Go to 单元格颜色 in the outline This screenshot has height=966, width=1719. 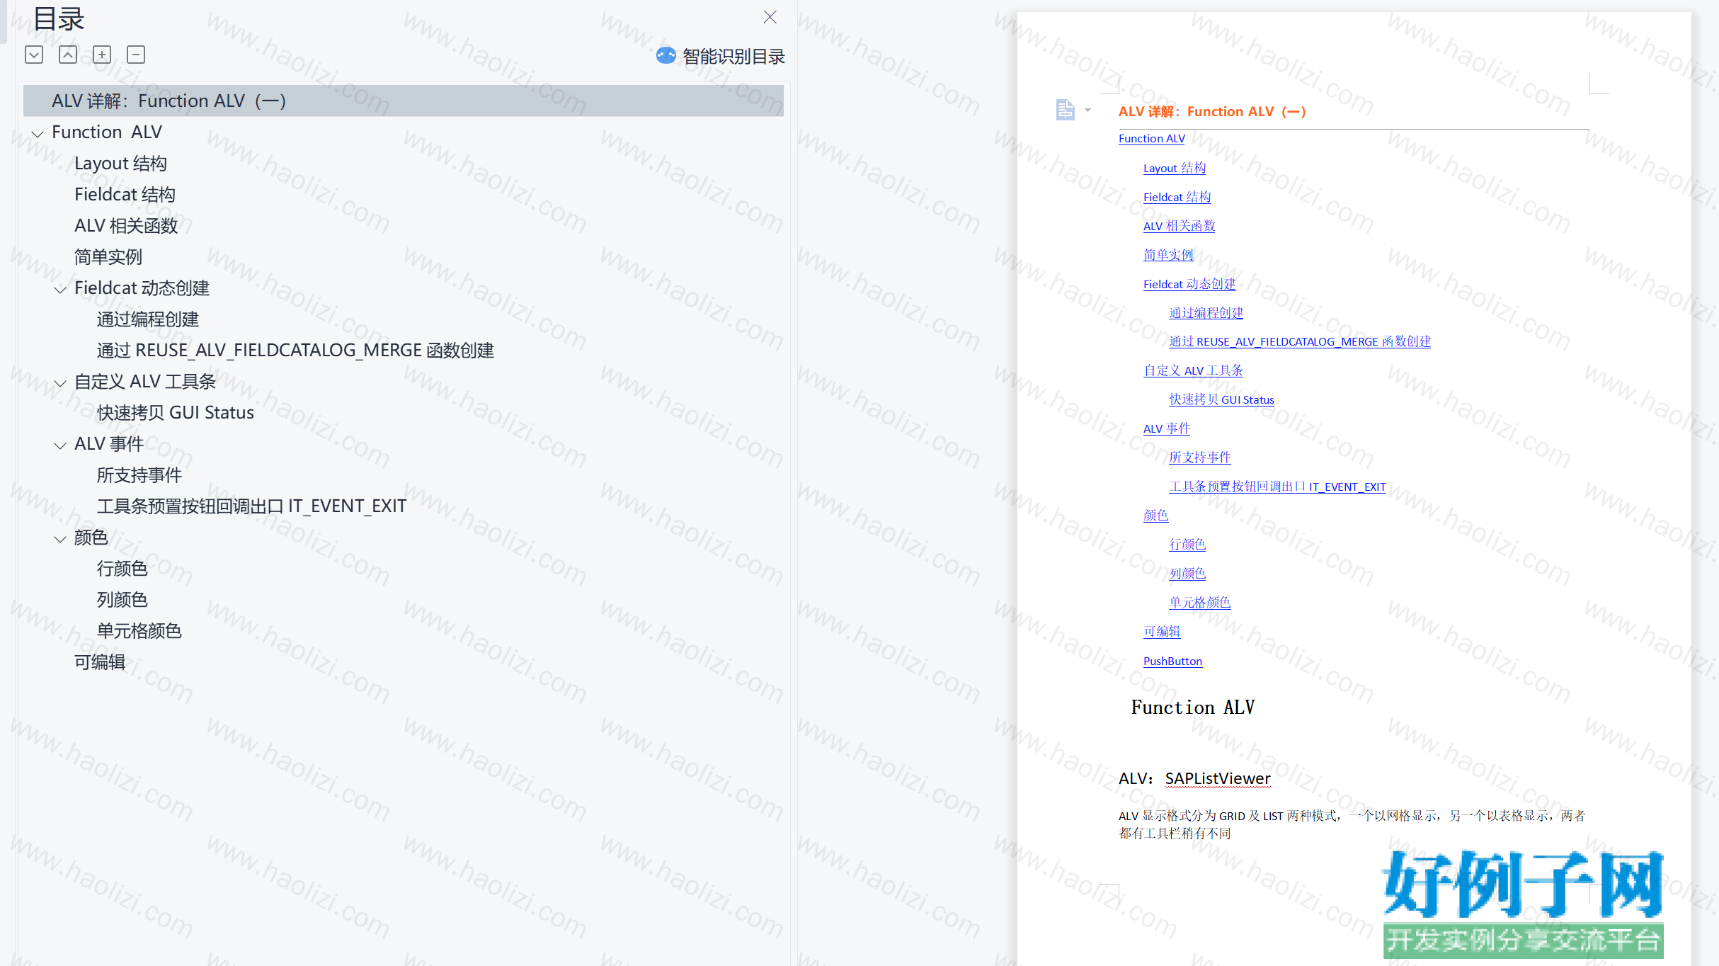139,630
